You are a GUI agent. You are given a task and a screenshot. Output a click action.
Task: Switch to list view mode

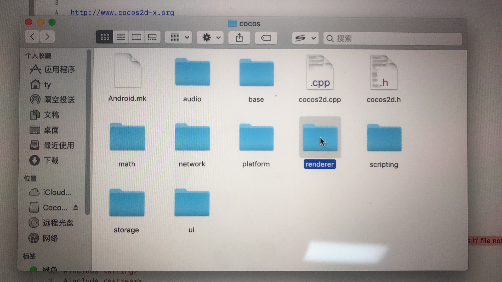(121, 37)
